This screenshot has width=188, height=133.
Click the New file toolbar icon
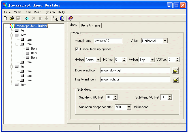[x=5, y=18]
